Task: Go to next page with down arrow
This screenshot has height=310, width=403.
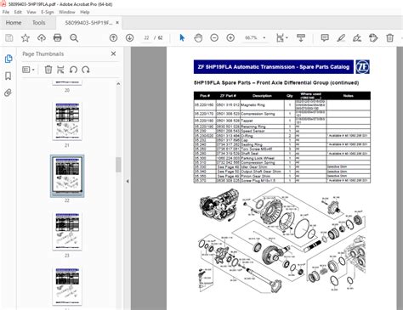Action: coord(129,37)
